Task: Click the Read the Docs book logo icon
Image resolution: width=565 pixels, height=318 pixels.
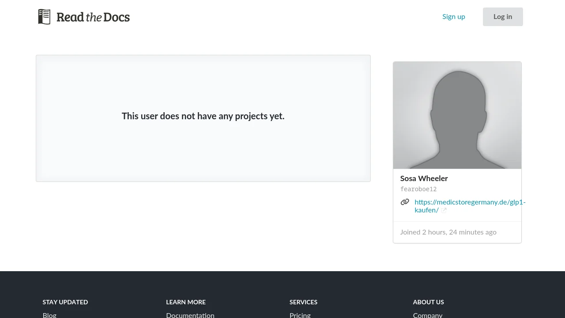Action: 44,17
